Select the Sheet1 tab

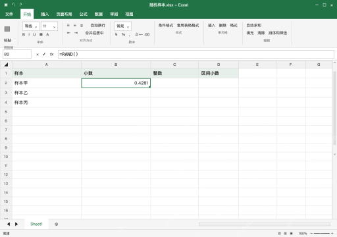click(36, 224)
